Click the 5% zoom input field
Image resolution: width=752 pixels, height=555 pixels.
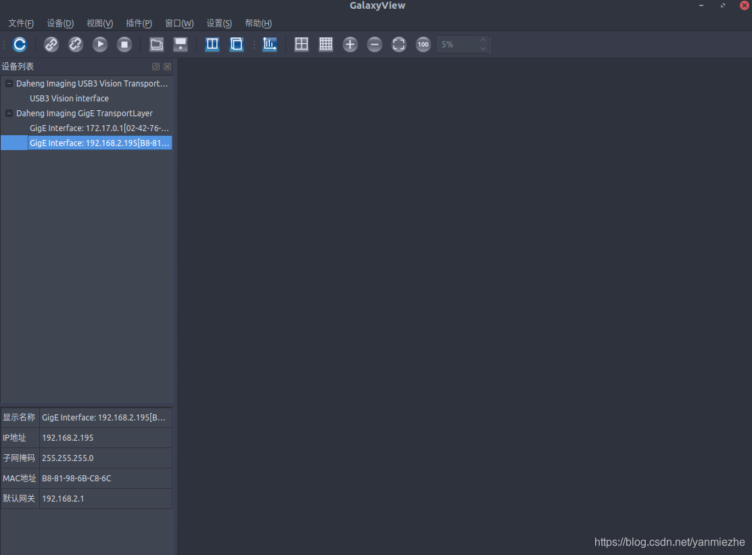click(x=457, y=44)
